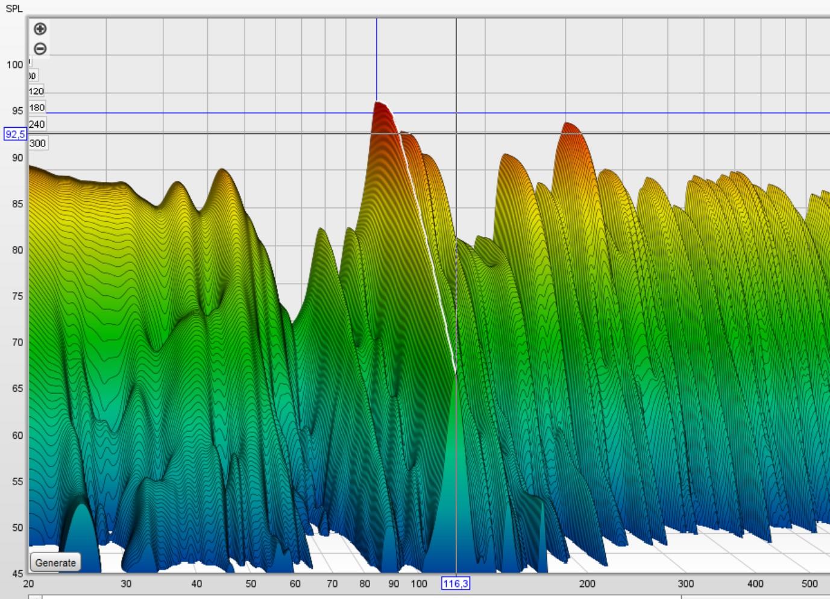Click the 100 dB label on SPL axis
This screenshot has height=599, width=830.
[14, 64]
